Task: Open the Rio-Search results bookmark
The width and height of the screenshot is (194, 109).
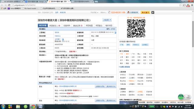Action: click(x=30, y=8)
